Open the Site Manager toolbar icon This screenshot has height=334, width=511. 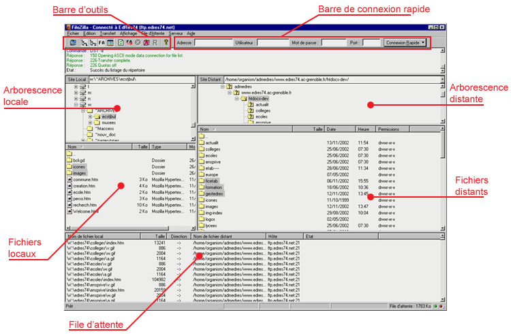[73, 42]
